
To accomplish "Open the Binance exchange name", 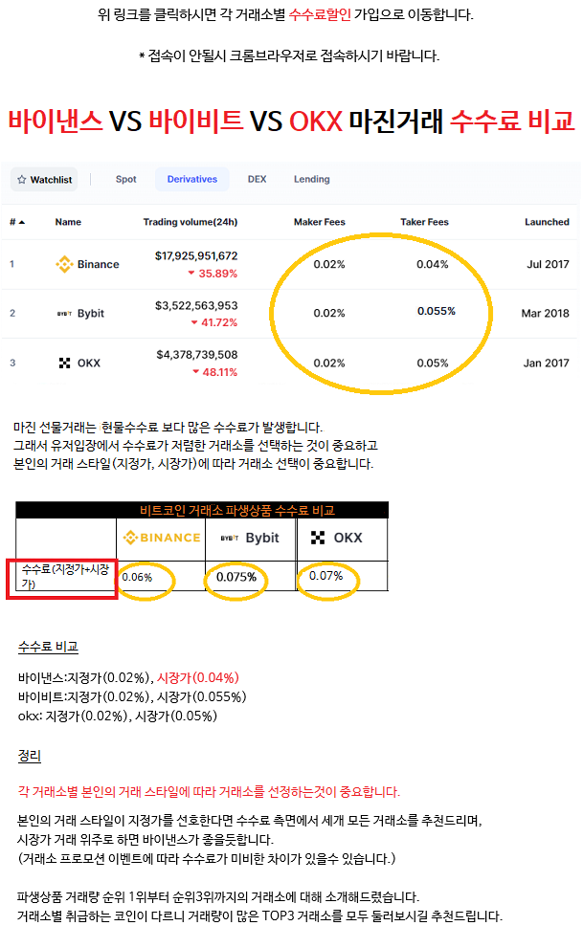I will pyautogui.click(x=98, y=264).
